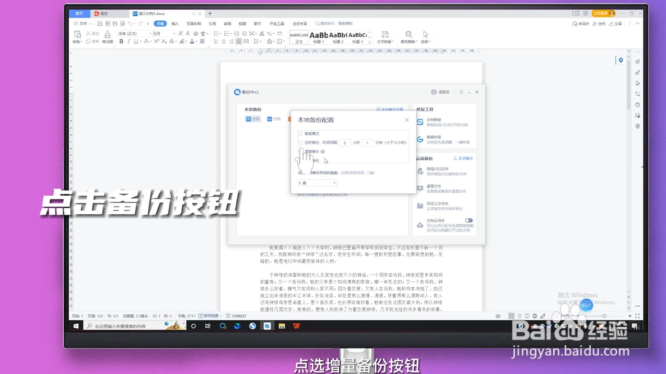Click the numbered list icon
This screenshot has width=666, height=374.
[x=226, y=33]
